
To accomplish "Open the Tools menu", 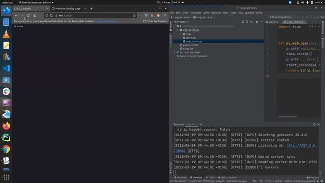I will [x=233, y=13].
